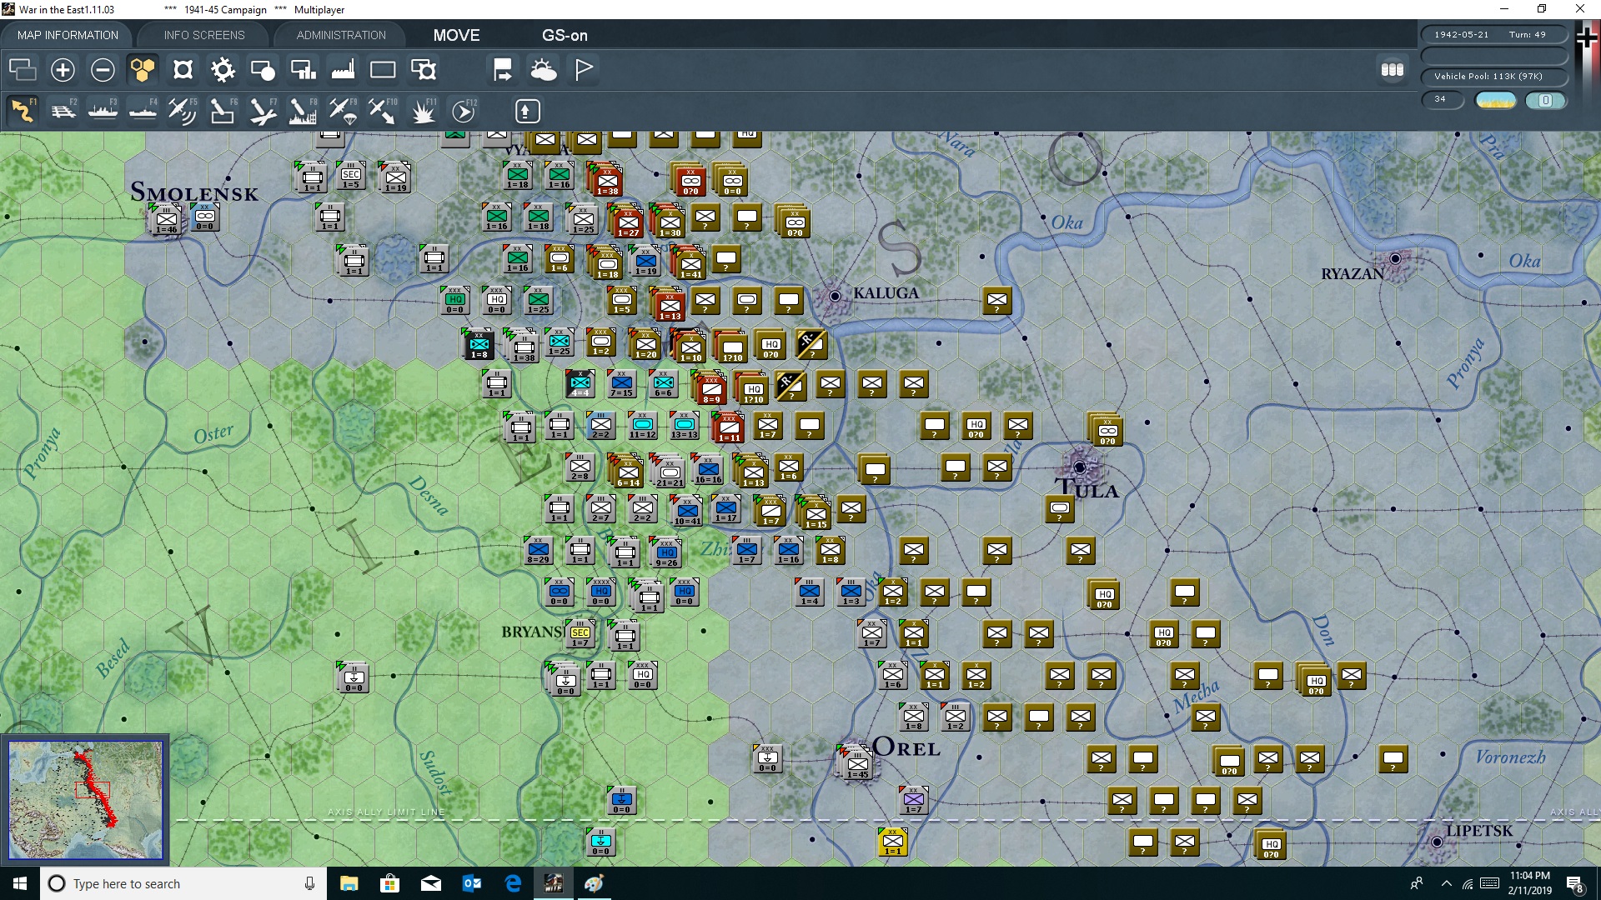Screen dimensions: 1601x900
Task: Click the date and Turn 49 field
Action: tap(1493, 34)
